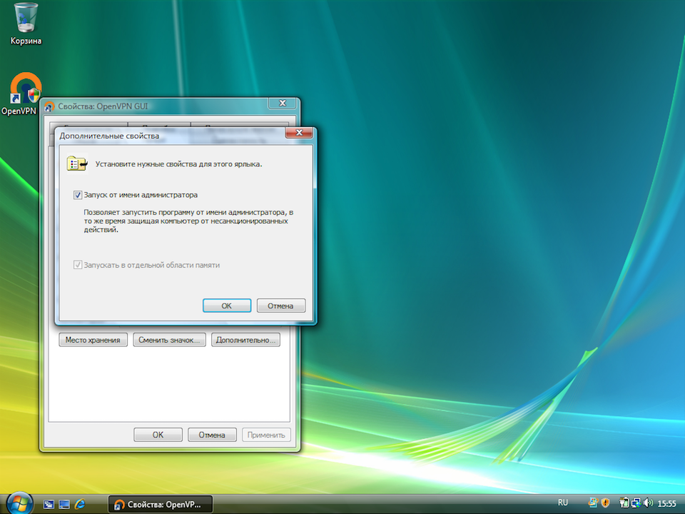
Task: Click "Сменить значок..." in the properties window
Action: click(169, 340)
